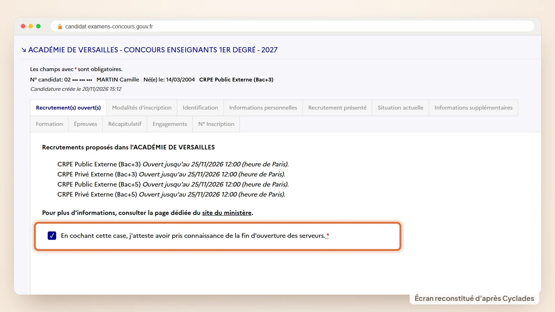Click the Né(e) le: 14/03/2004 text
Screen dimensions: 555x312
(x=169, y=80)
